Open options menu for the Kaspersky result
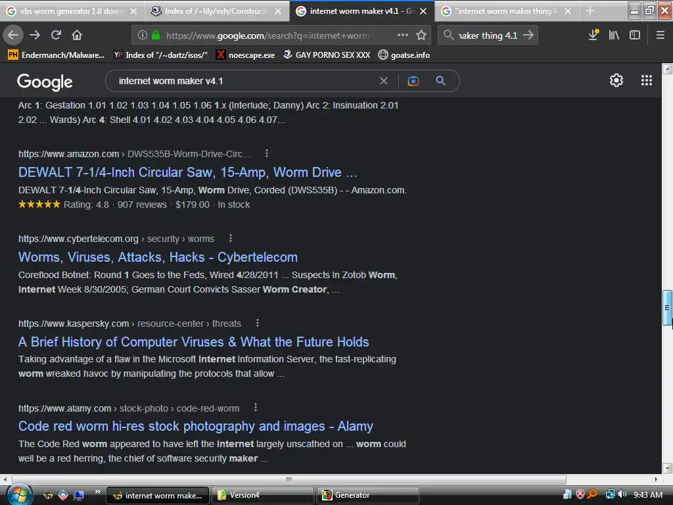Viewport: 673px width, 505px height. [257, 323]
